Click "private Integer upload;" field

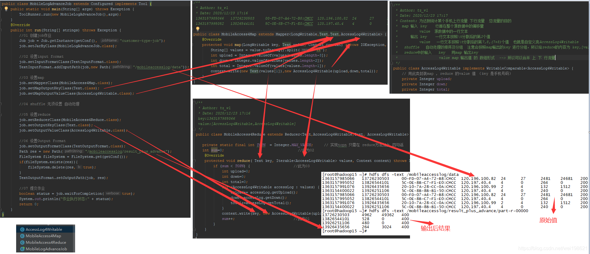tap(427, 79)
